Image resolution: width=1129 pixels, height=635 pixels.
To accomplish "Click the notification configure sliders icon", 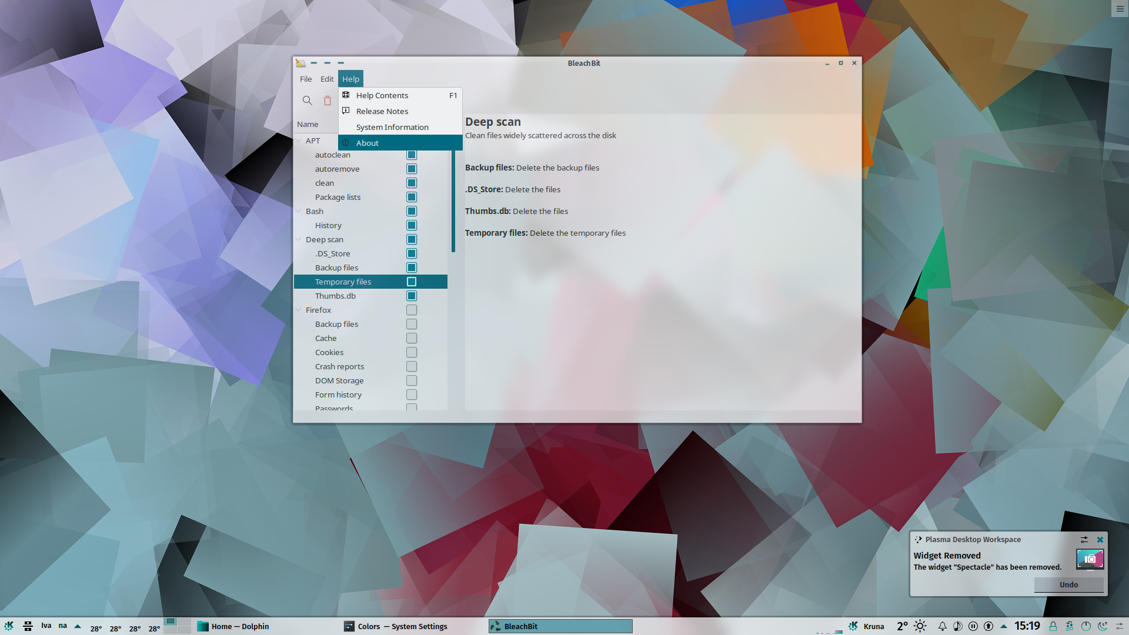I will pyautogui.click(x=1084, y=539).
